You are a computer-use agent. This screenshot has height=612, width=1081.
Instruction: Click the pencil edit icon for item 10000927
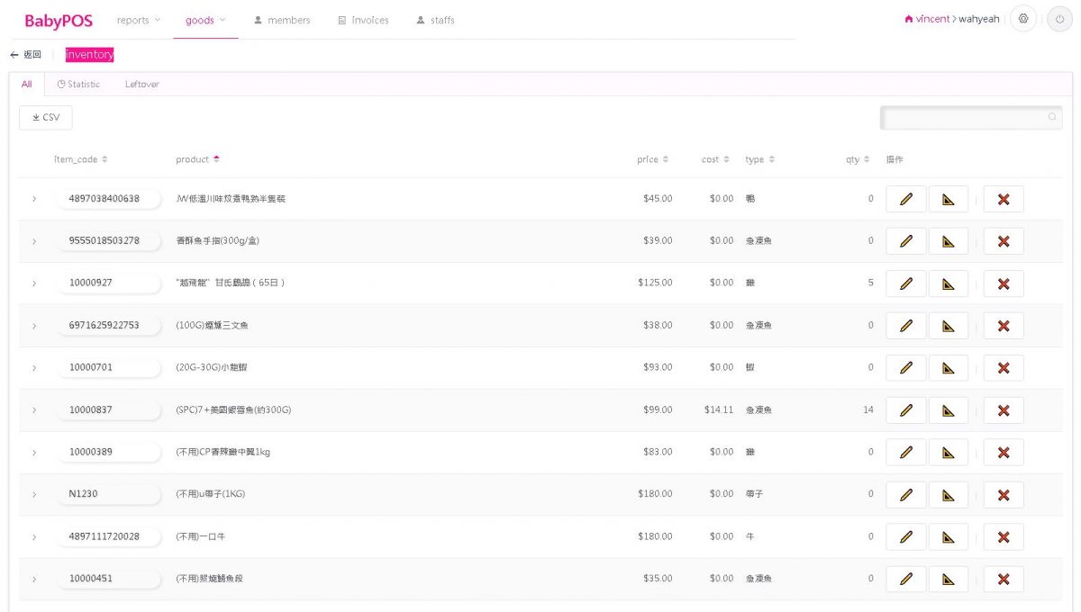[905, 283]
